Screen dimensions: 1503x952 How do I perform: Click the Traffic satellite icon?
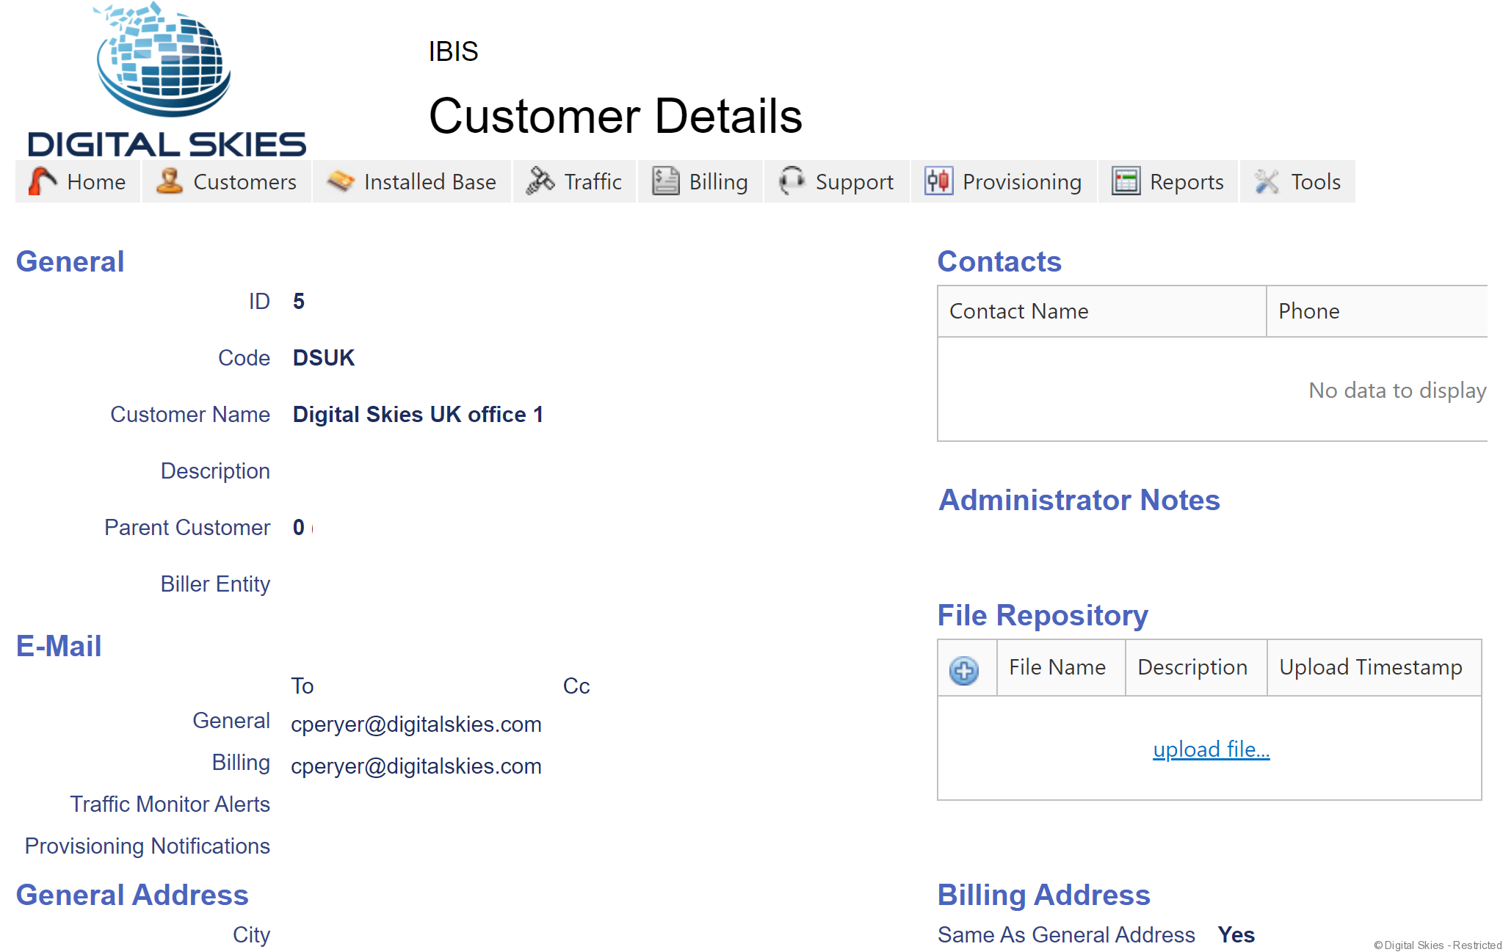click(x=540, y=181)
